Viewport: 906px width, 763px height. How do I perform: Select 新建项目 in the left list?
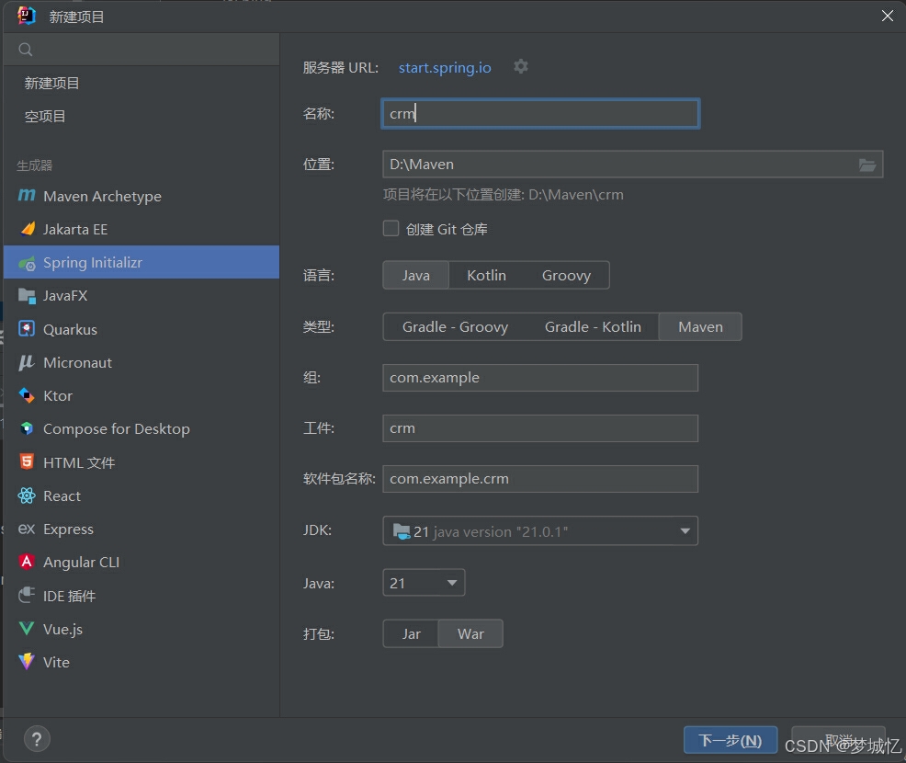click(x=52, y=84)
